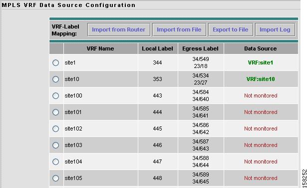Click the Local Label column header
This screenshot has height=188, width=307.
[158, 48]
